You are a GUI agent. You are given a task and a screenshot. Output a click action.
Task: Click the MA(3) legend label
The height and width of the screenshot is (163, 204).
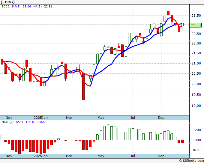(x=37, y=7)
